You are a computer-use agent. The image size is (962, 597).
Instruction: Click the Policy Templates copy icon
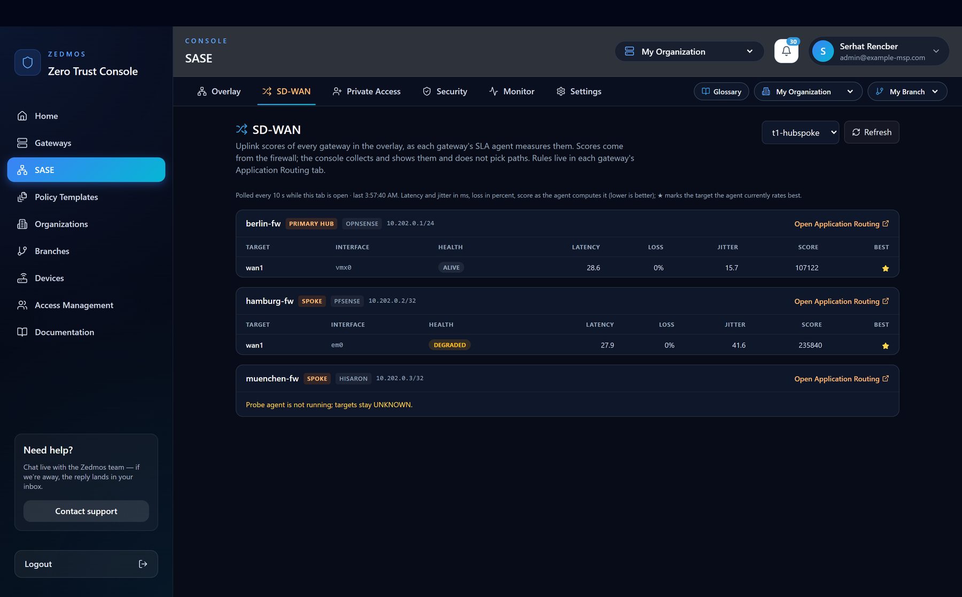[22, 197]
